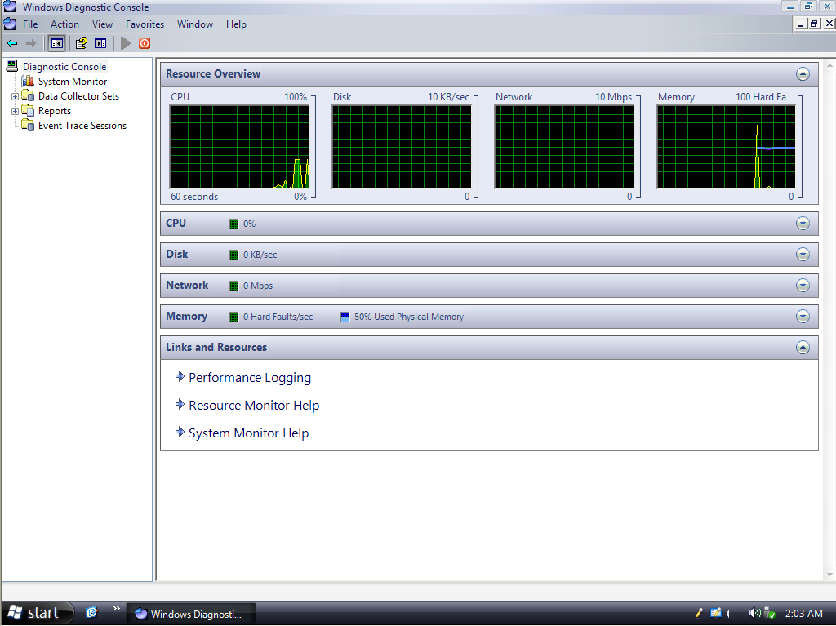Click the green CPU 0% legend swatch
The height and width of the screenshot is (626, 836).
click(x=233, y=224)
